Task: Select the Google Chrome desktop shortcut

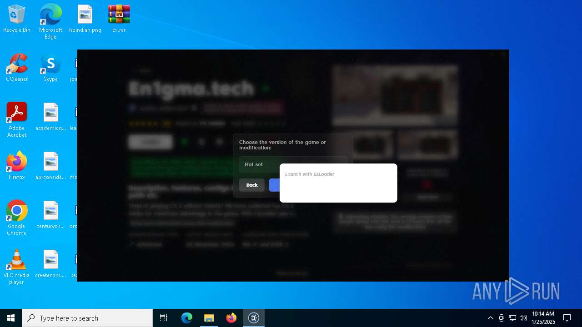Action: pos(17,218)
